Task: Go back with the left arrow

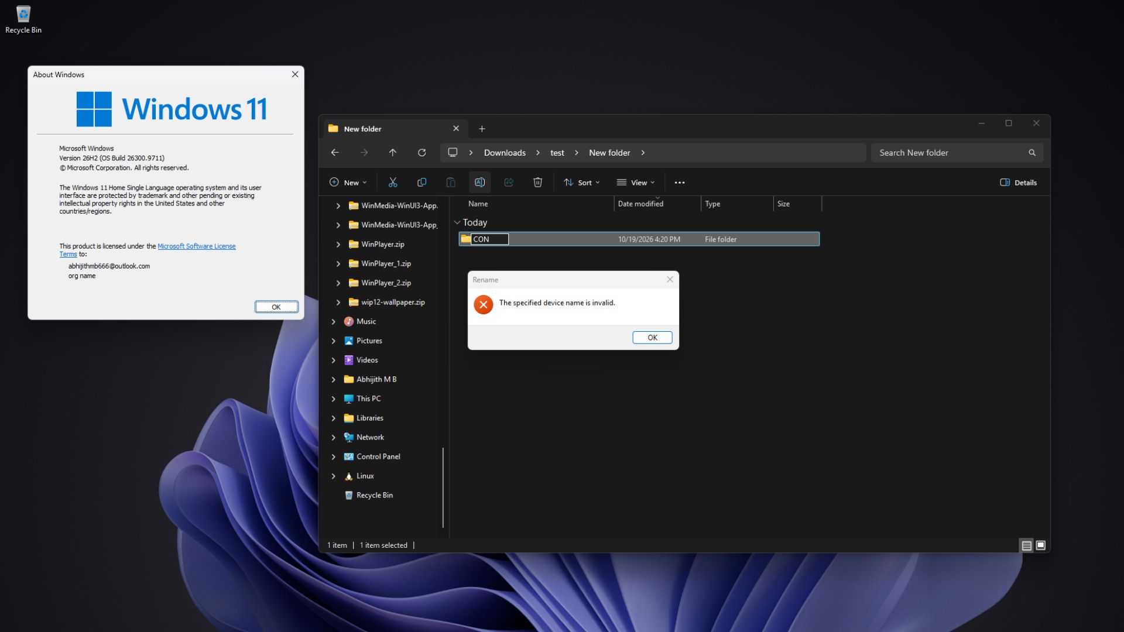Action: click(x=335, y=153)
